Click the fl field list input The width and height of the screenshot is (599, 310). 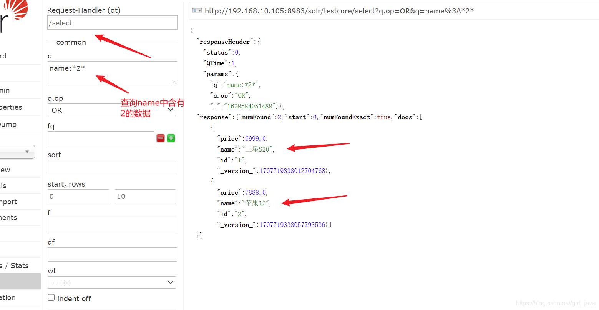112,225
